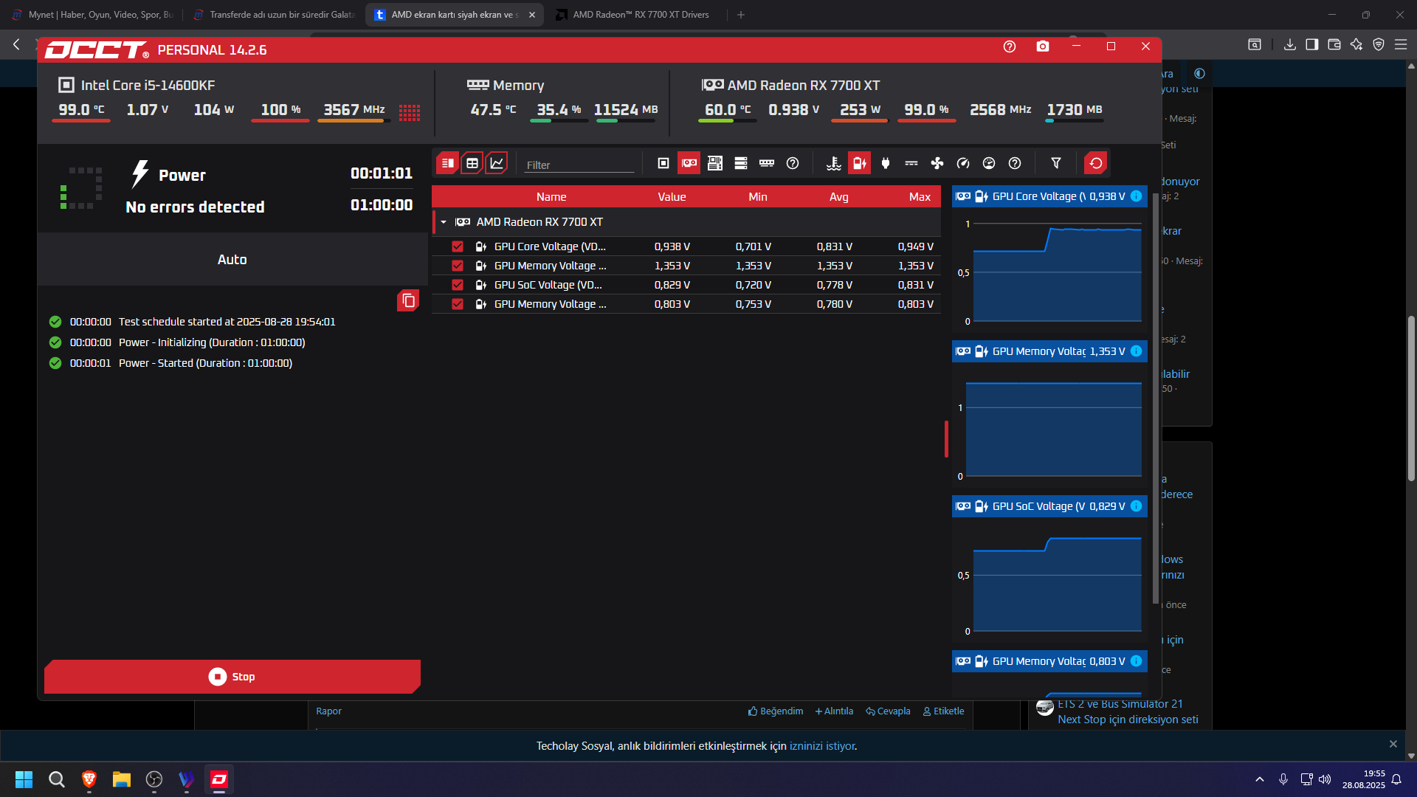Switch OCCT to graph-only view
1417x797 pixels.
[497, 163]
